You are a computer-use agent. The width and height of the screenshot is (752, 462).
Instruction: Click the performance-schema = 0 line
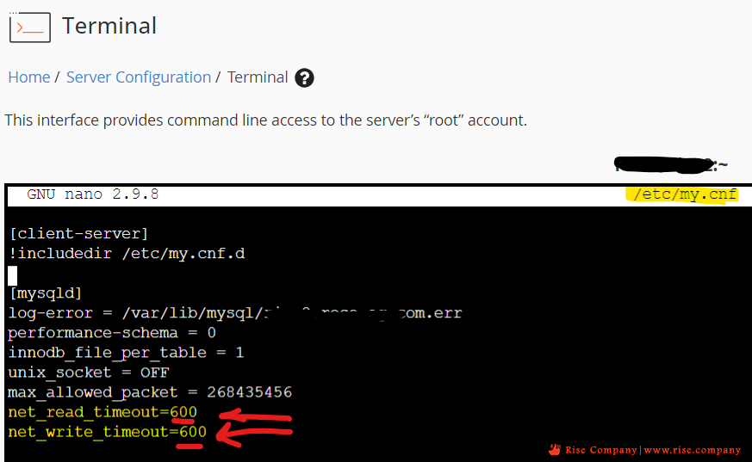112,333
